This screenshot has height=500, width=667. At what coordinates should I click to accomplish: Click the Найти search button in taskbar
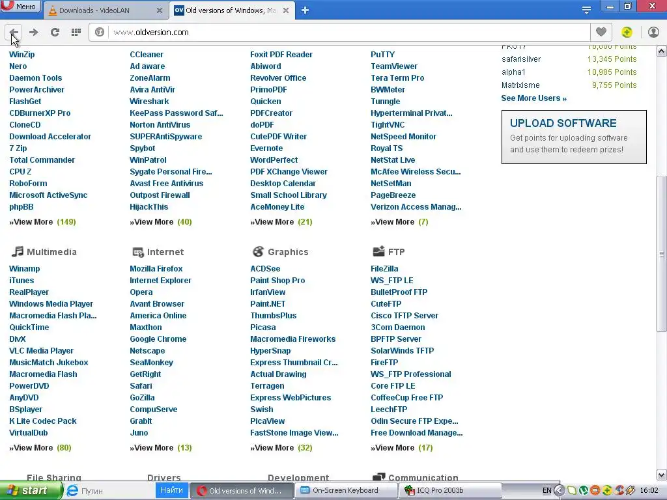(x=171, y=490)
